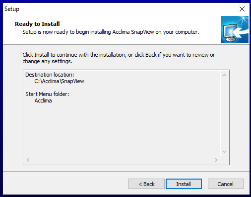The height and width of the screenshot is (197, 251).
Task: Click empty area of the summary box
Action: click(x=122, y=129)
